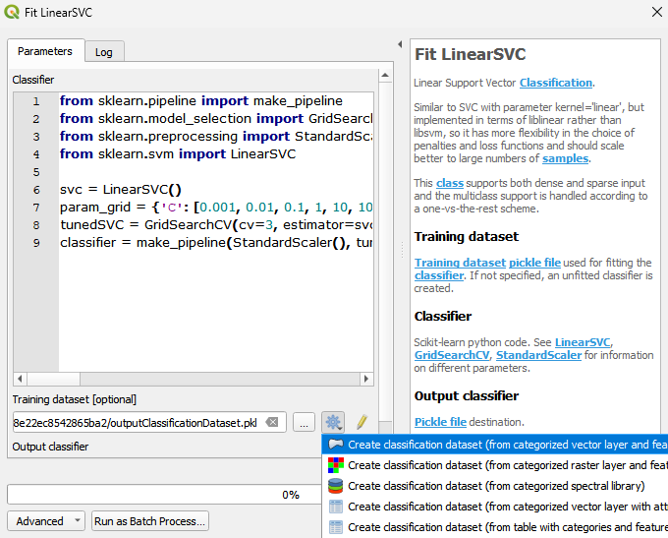
Task: Follow the pickle file link under Training dataset
Action: click(535, 263)
